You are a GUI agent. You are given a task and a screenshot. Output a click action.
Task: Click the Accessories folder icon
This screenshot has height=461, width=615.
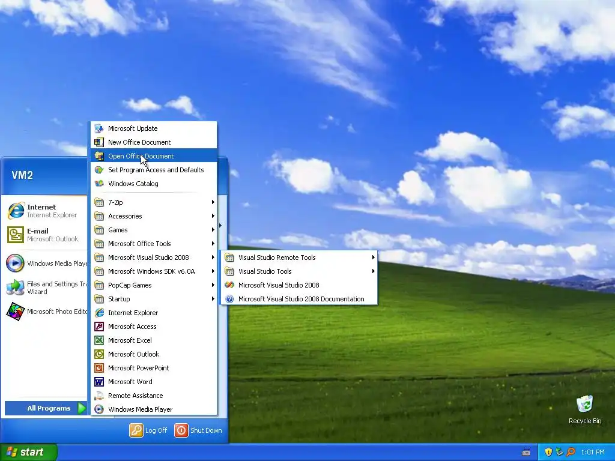[x=99, y=216]
